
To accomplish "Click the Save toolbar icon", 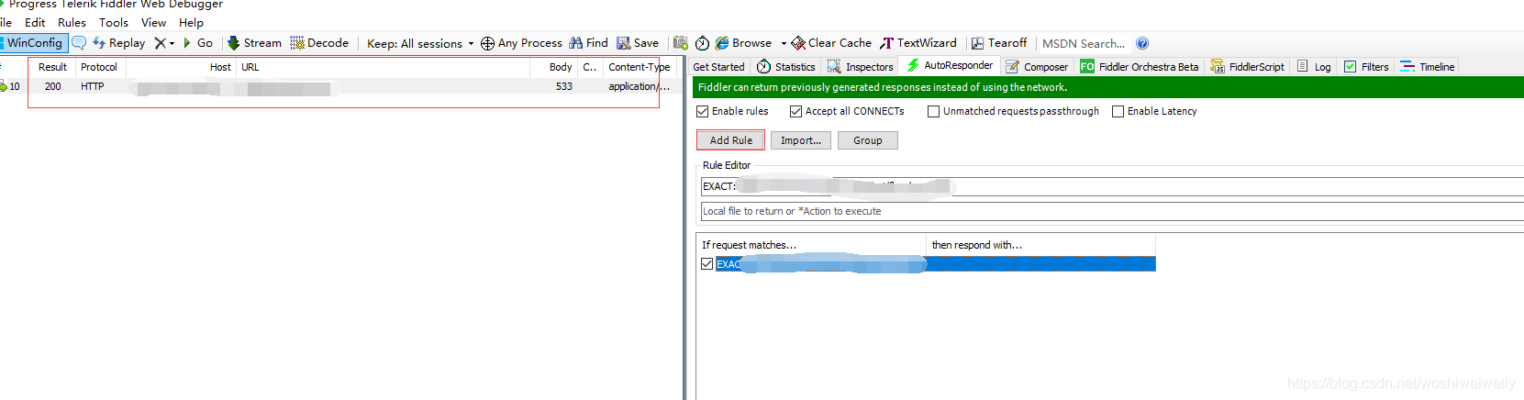I will point(624,43).
